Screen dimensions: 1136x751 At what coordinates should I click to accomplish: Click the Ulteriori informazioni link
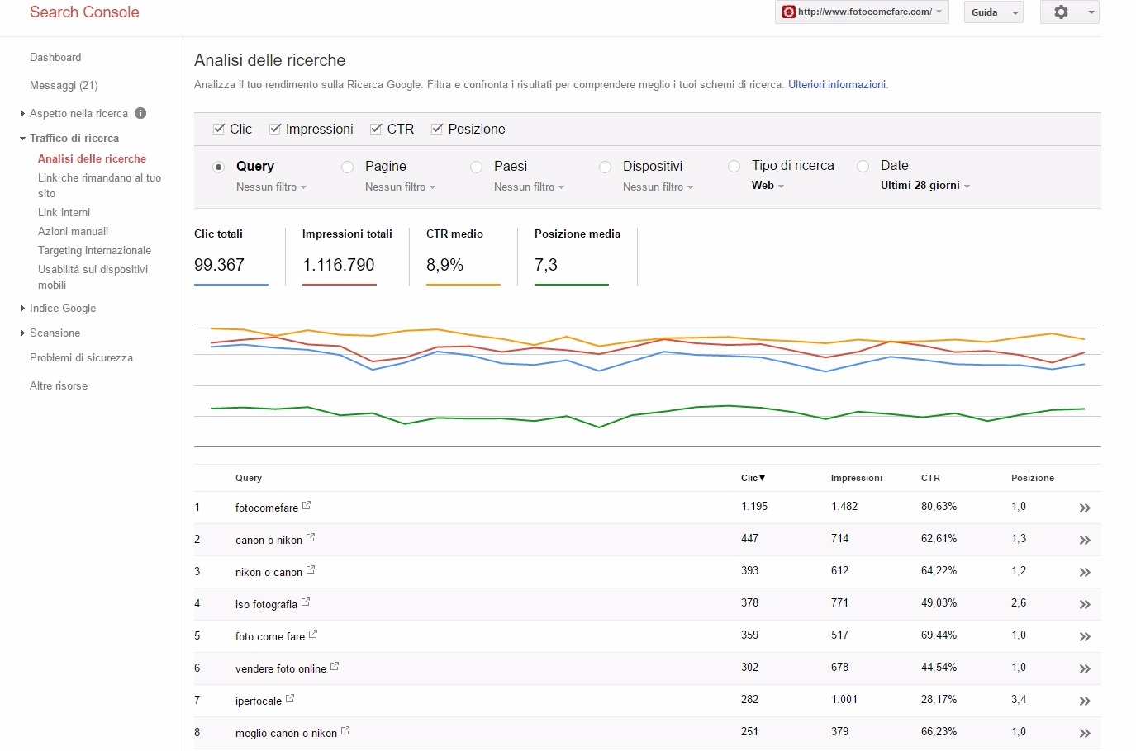coord(837,84)
